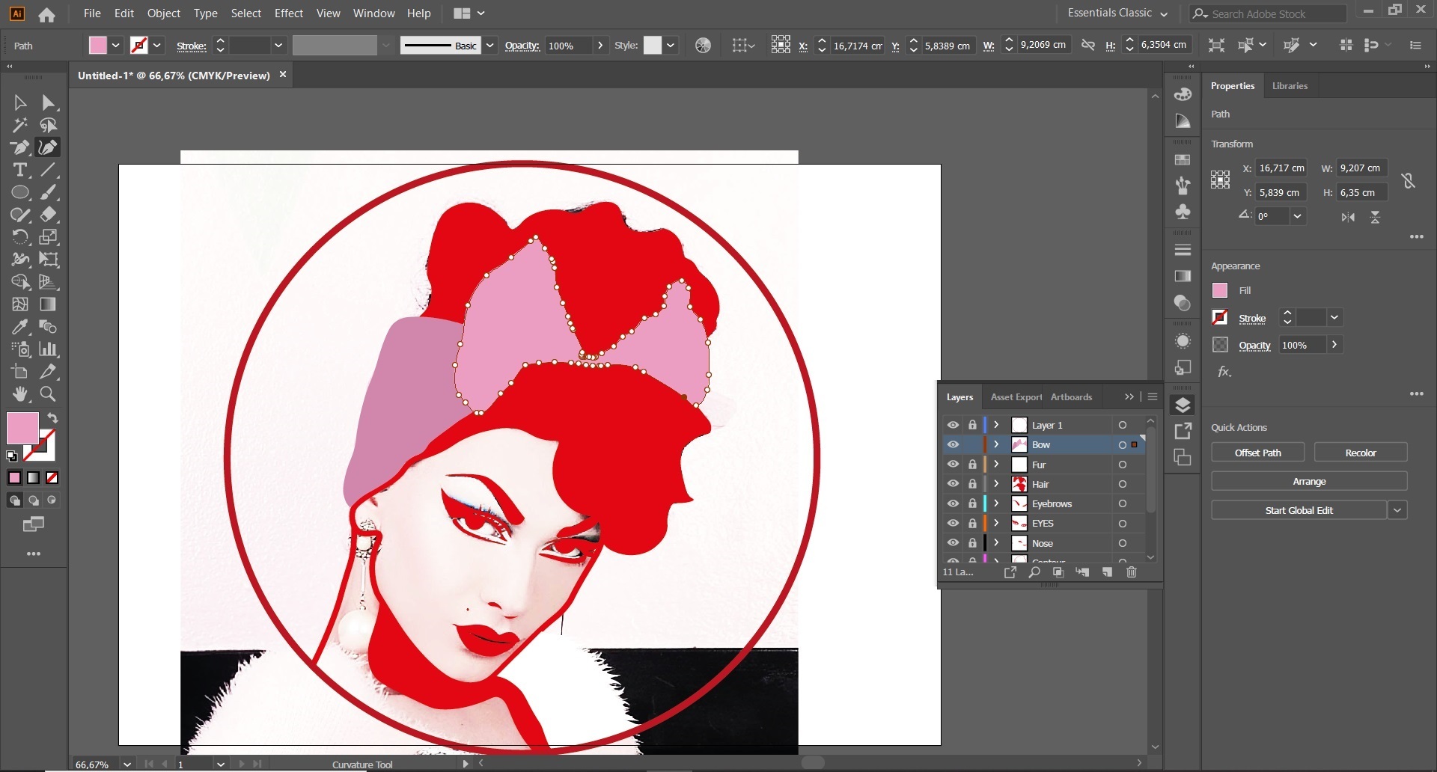This screenshot has height=772, width=1437.
Task: Select the Type tool
Action: coord(20,170)
